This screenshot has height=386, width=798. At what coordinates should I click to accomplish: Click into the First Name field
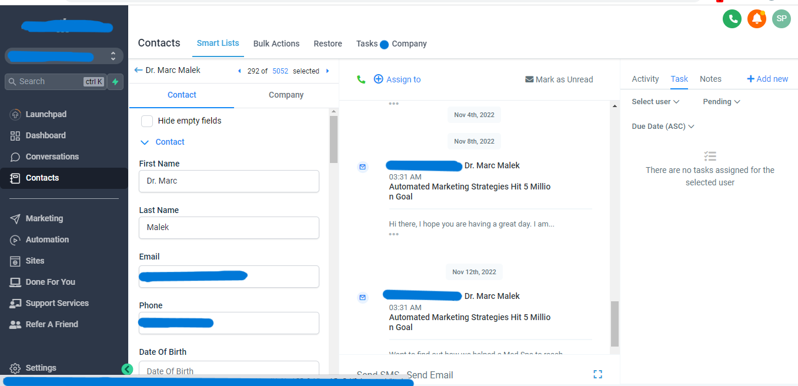tap(229, 181)
